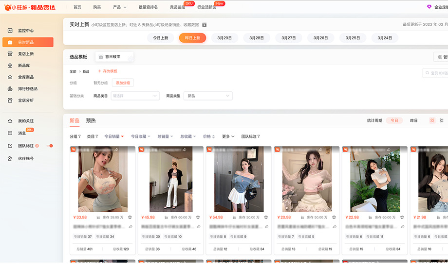The height and width of the screenshot is (268, 448).
Task: Share the ¥45.98 product title link
Action: click(x=198, y=227)
